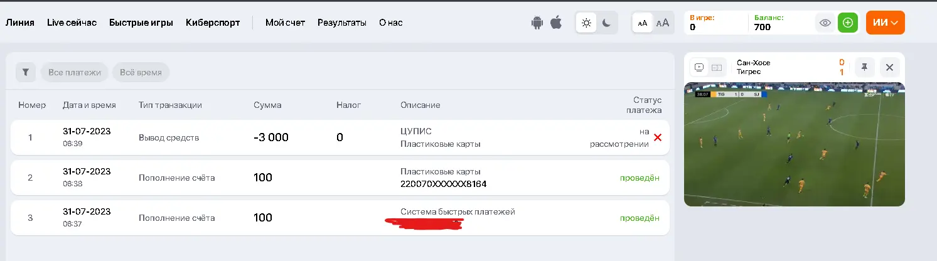Open Результаты page
The image size is (937, 261).
(342, 23)
